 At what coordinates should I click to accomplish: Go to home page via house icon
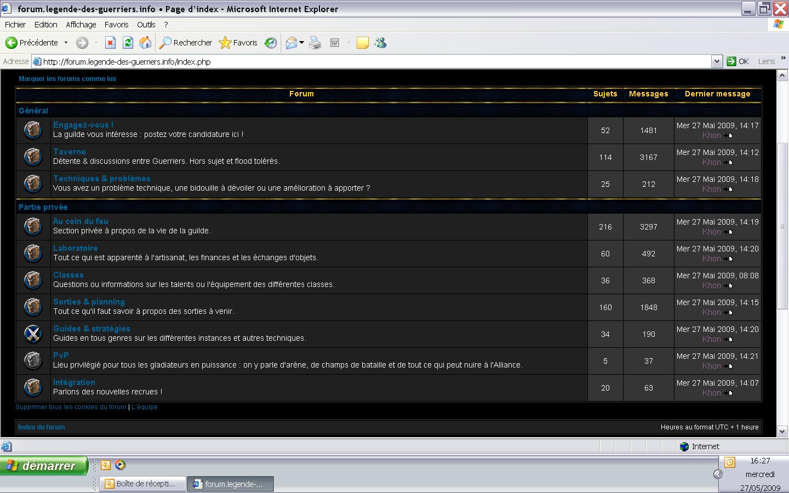click(x=145, y=43)
